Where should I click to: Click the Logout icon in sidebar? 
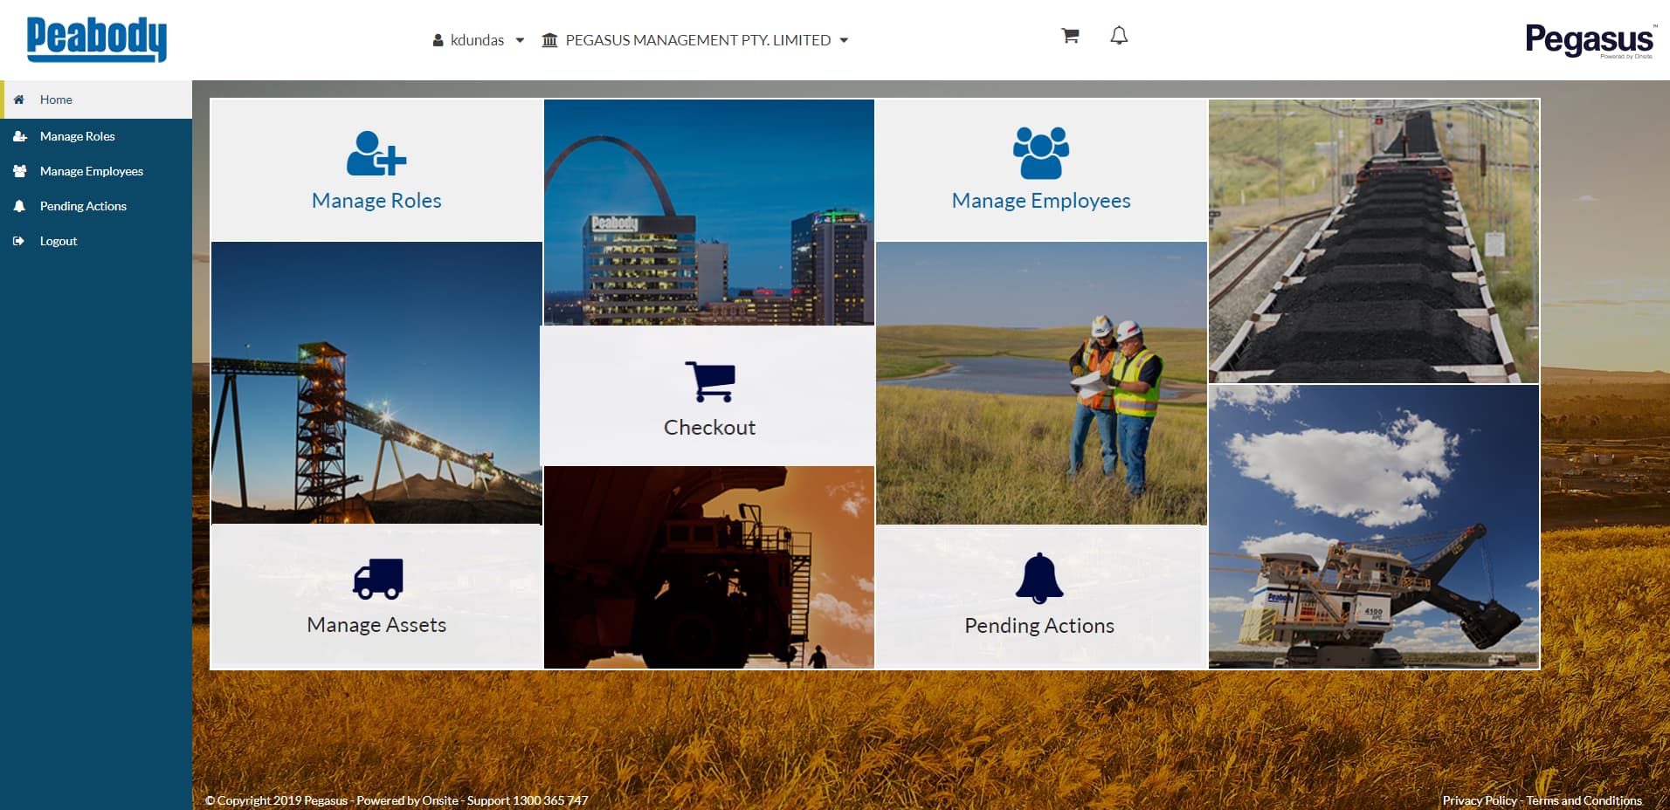point(19,241)
